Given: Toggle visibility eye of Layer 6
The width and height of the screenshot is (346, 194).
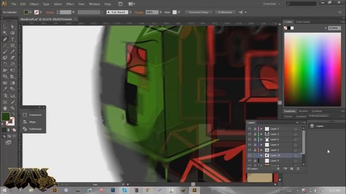Looking at the screenshot, I should [249, 140].
